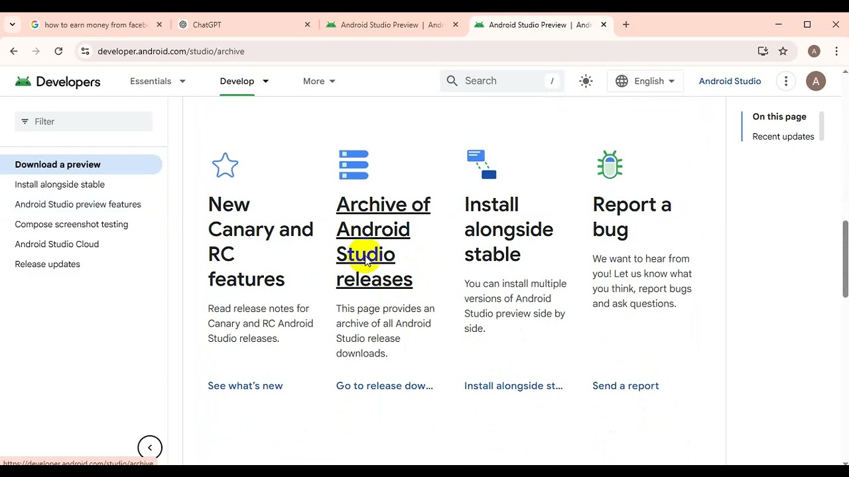The height and width of the screenshot is (477, 849).
Task: Click the browser Forward arrow
Action: pyautogui.click(x=36, y=51)
